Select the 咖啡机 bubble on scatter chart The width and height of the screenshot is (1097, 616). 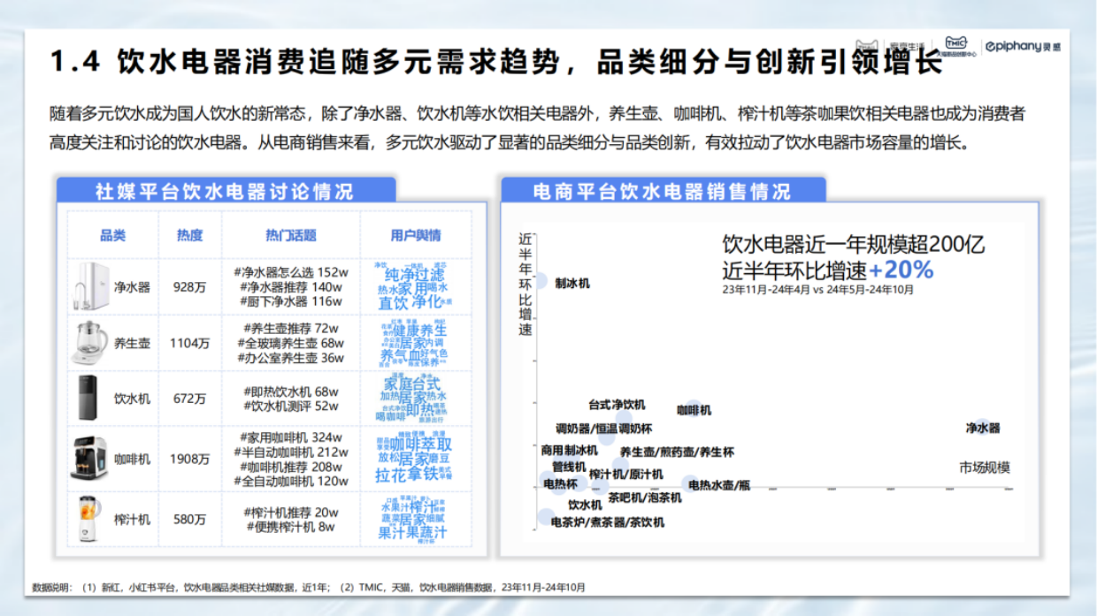[x=695, y=407]
